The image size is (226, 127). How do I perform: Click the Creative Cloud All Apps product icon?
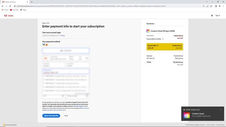[148, 31]
